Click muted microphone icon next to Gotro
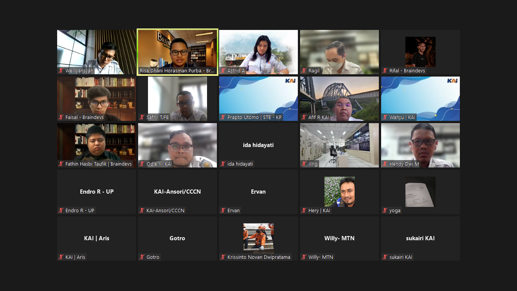Viewport: 517px width, 291px height. 142,257
